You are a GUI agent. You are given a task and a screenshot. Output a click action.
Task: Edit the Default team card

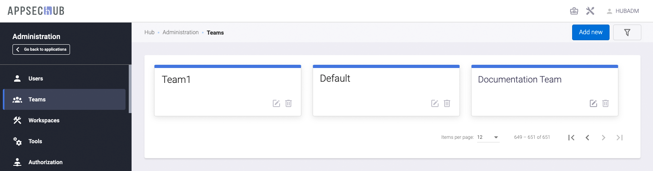point(435,103)
